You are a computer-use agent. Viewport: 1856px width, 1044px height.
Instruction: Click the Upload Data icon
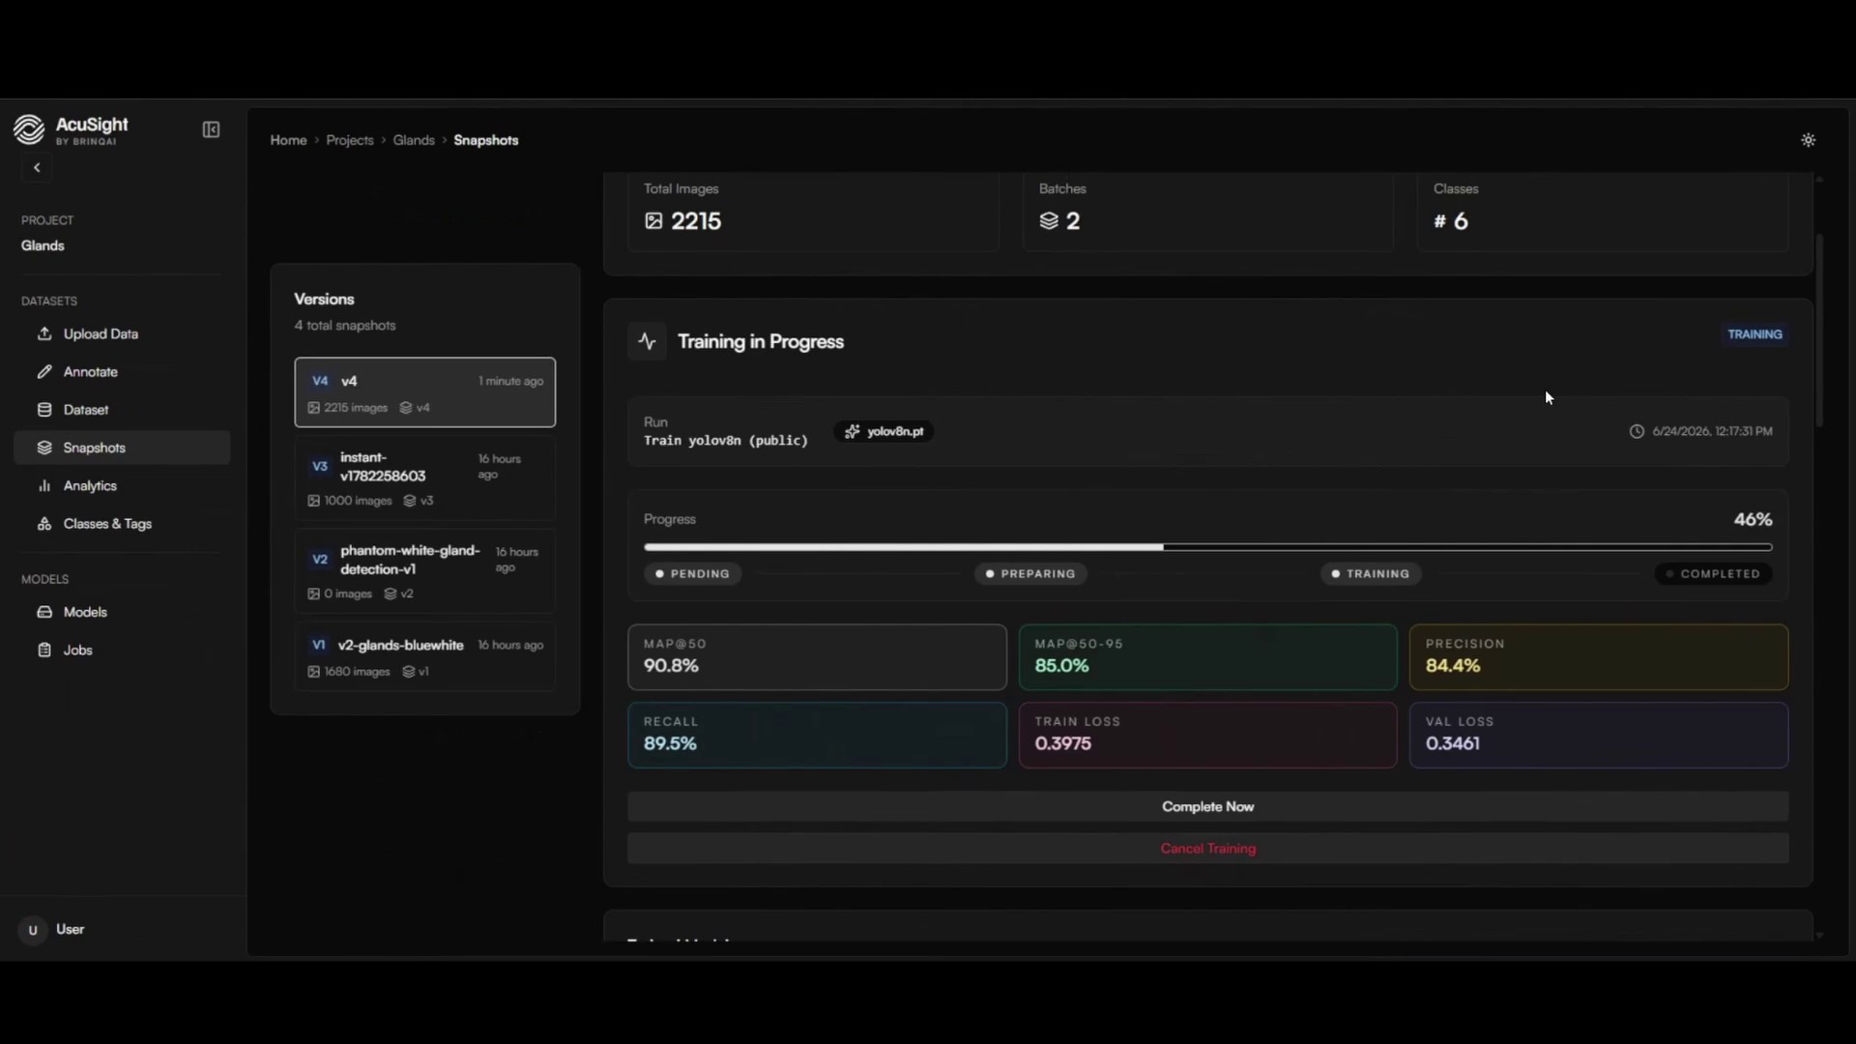(44, 333)
